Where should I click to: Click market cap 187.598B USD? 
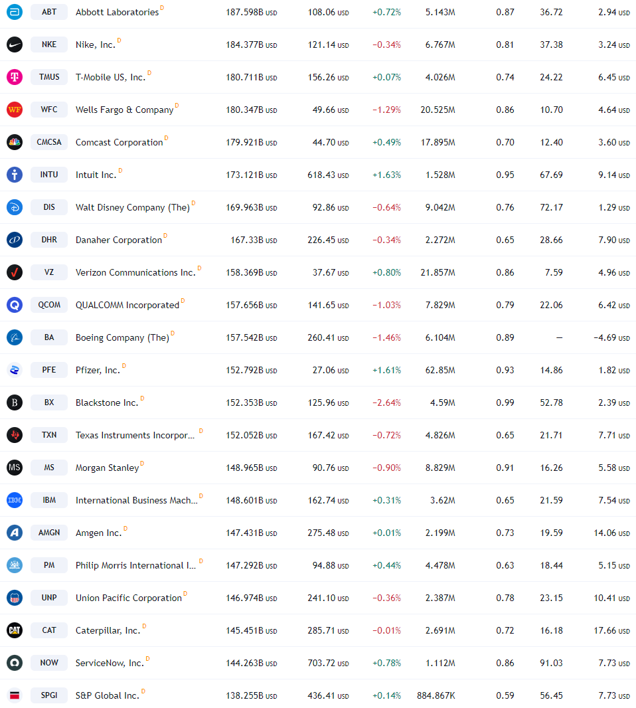[252, 12]
